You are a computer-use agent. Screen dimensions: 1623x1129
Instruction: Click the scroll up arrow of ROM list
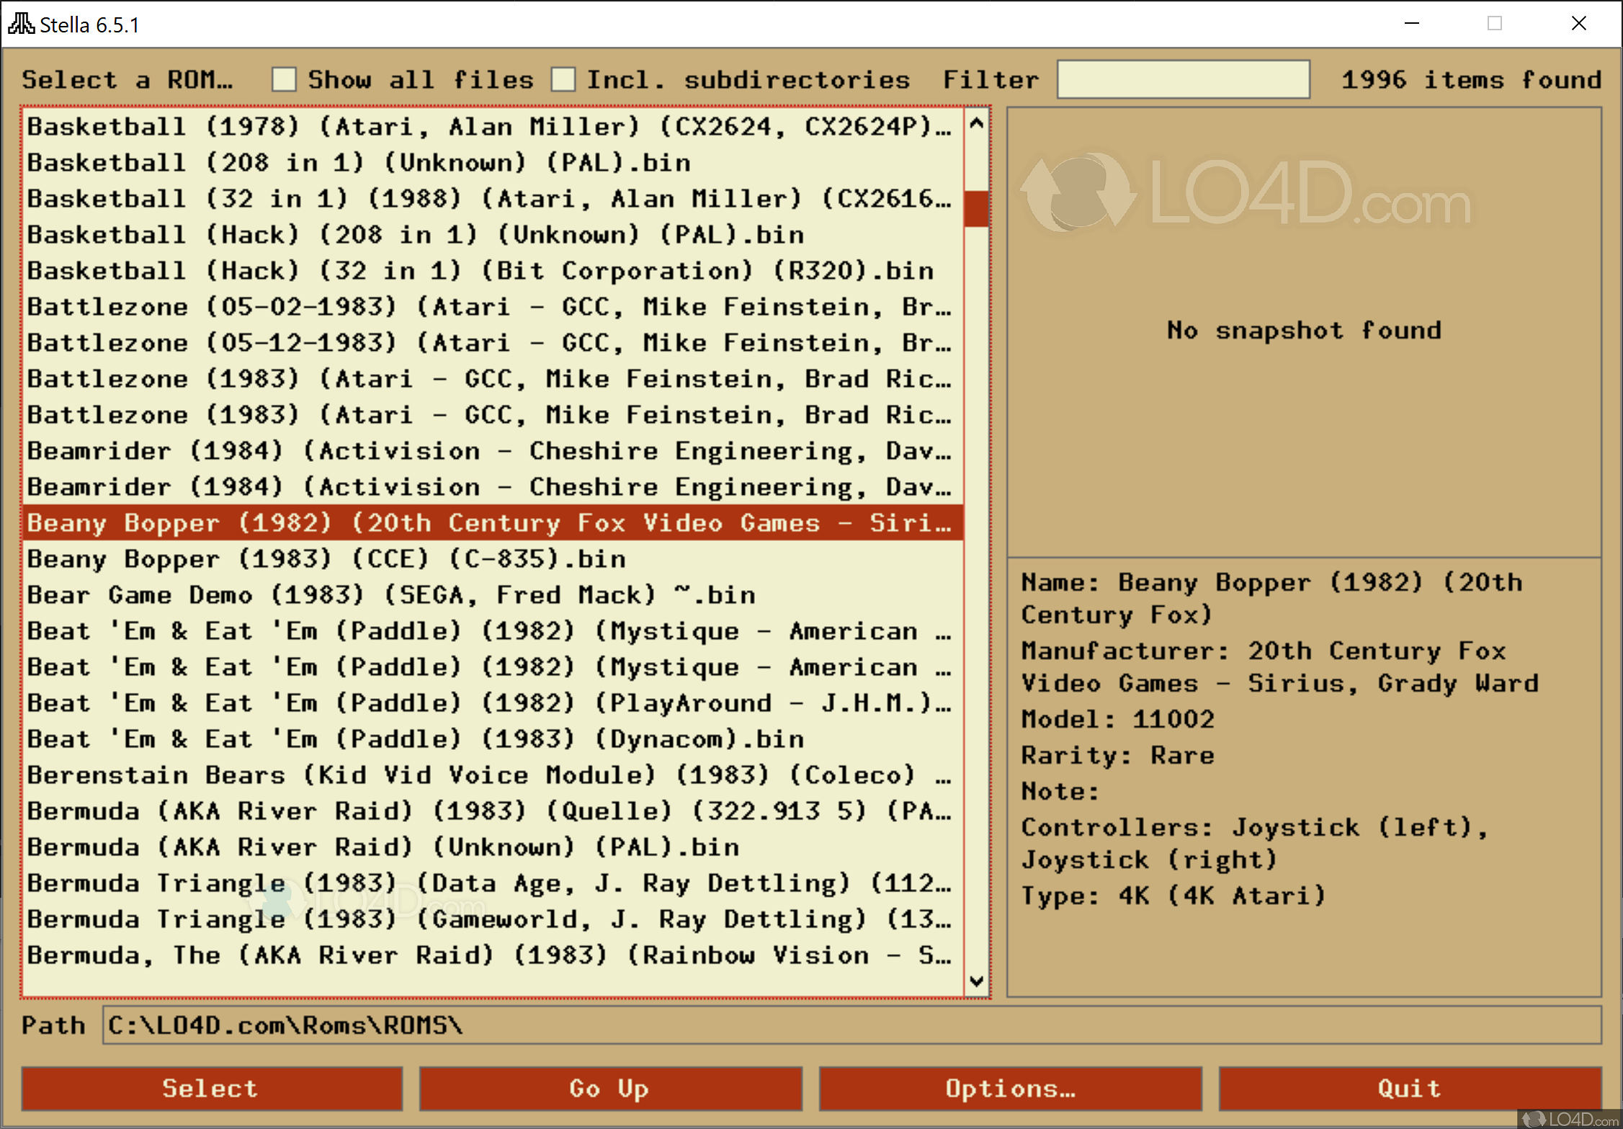(x=976, y=123)
